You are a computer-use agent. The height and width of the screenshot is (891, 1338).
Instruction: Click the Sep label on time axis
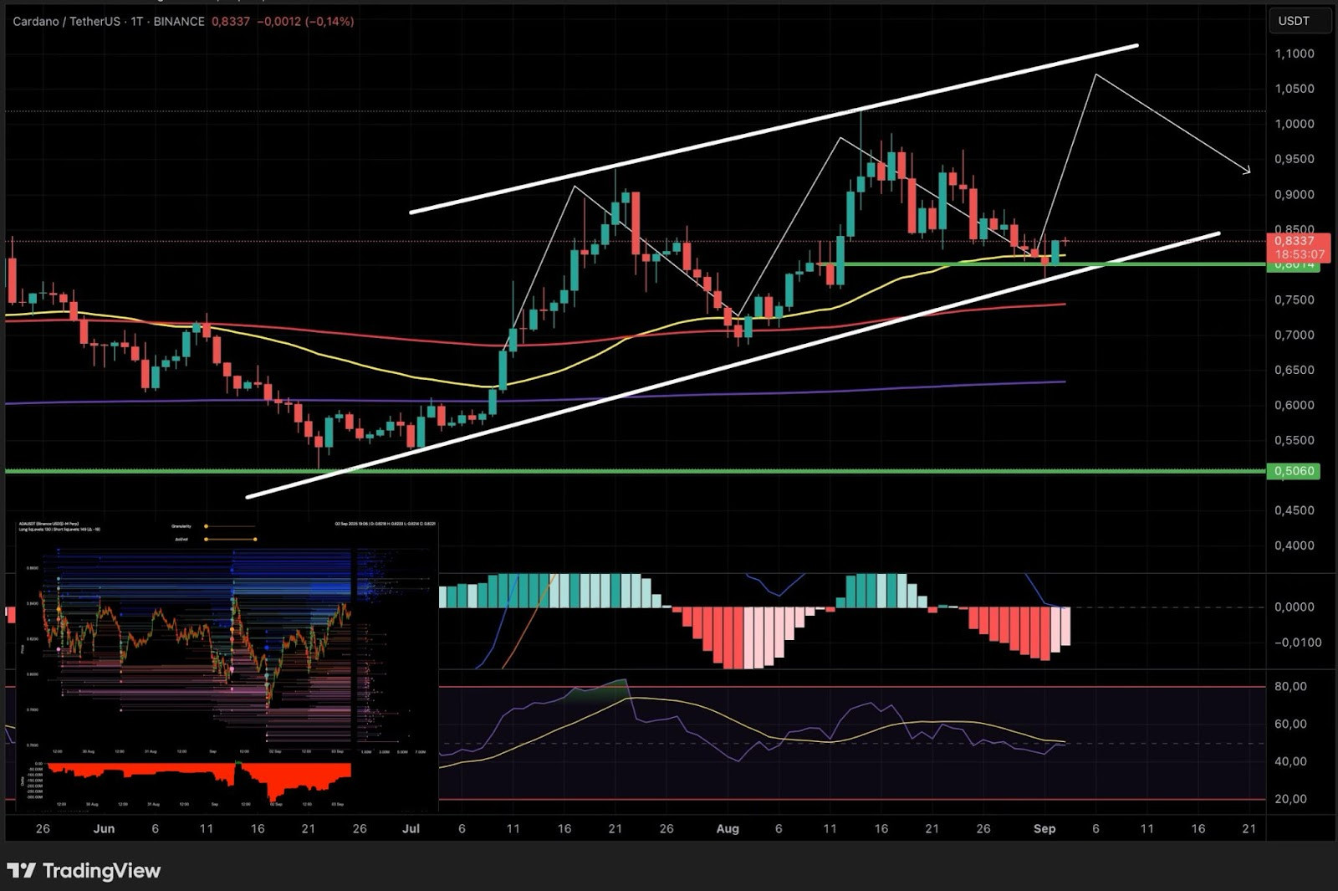coord(1044,828)
